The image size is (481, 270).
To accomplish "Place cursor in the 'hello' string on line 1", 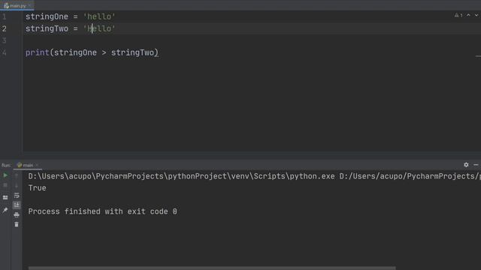I will click(99, 16).
